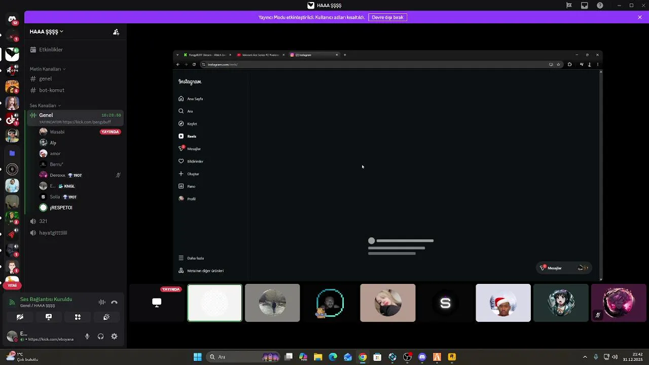Open Chrome from the taskbar
The width and height of the screenshot is (649, 365).
363,357
